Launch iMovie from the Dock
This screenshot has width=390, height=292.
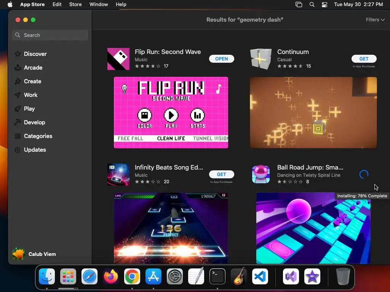(x=312, y=276)
